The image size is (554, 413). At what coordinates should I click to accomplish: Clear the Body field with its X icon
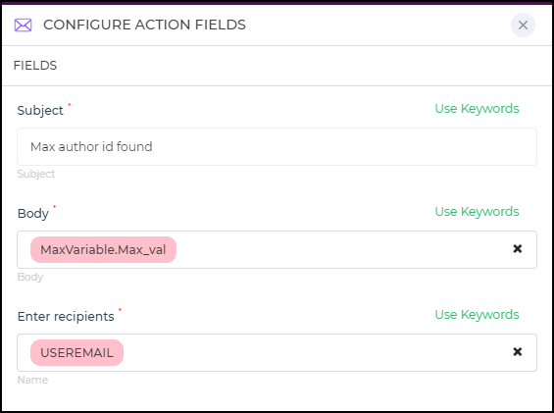pyautogui.click(x=518, y=249)
